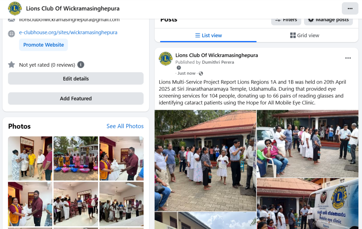Image resolution: width=362 pixels, height=229 pixels.
Task: Open See All Photos link
Action: click(125, 126)
